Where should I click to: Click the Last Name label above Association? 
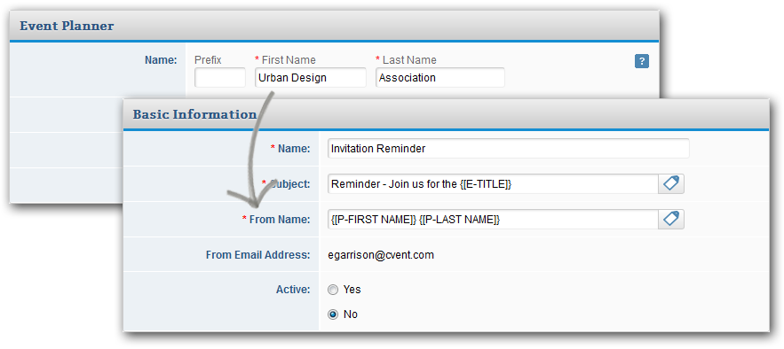(409, 60)
